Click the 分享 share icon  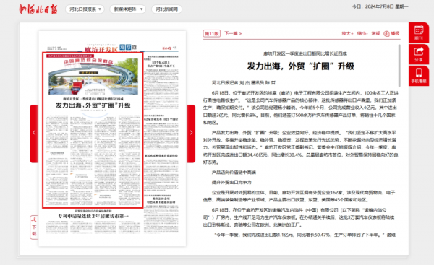point(419,54)
